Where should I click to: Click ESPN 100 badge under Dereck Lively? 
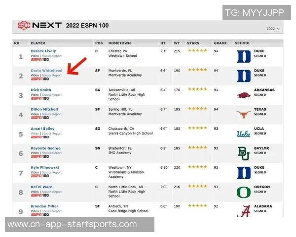40,59
